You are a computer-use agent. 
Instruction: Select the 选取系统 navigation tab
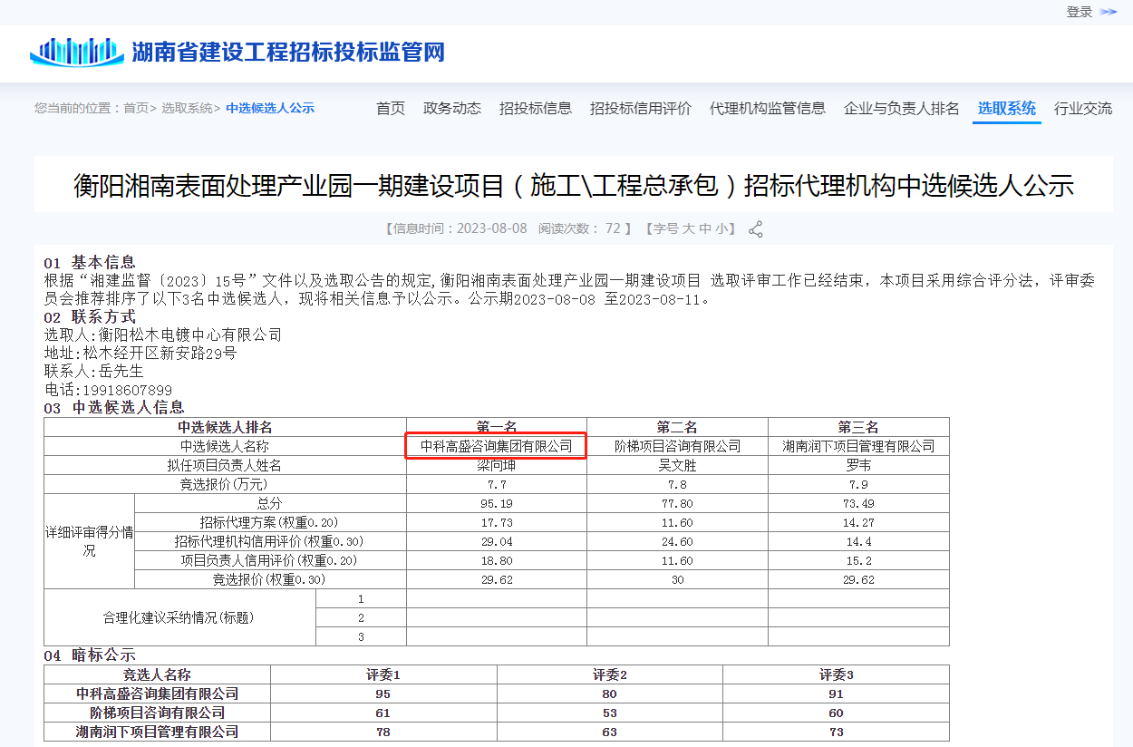(x=1007, y=109)
